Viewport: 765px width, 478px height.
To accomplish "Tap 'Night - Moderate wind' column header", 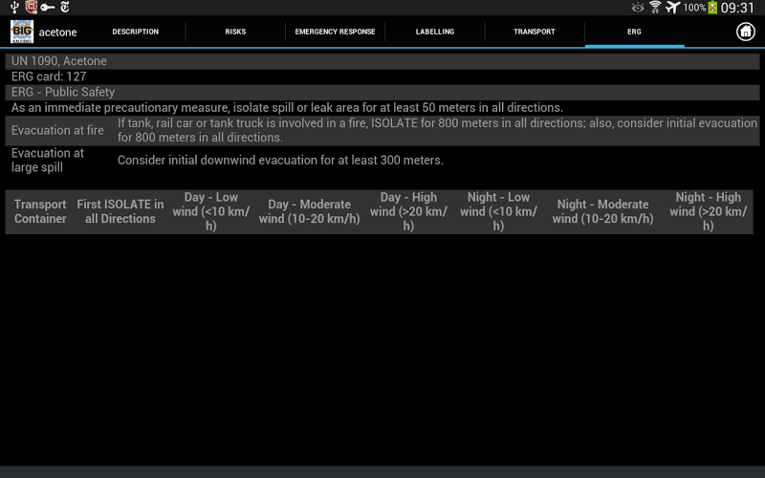I will (x=602, y=211).
